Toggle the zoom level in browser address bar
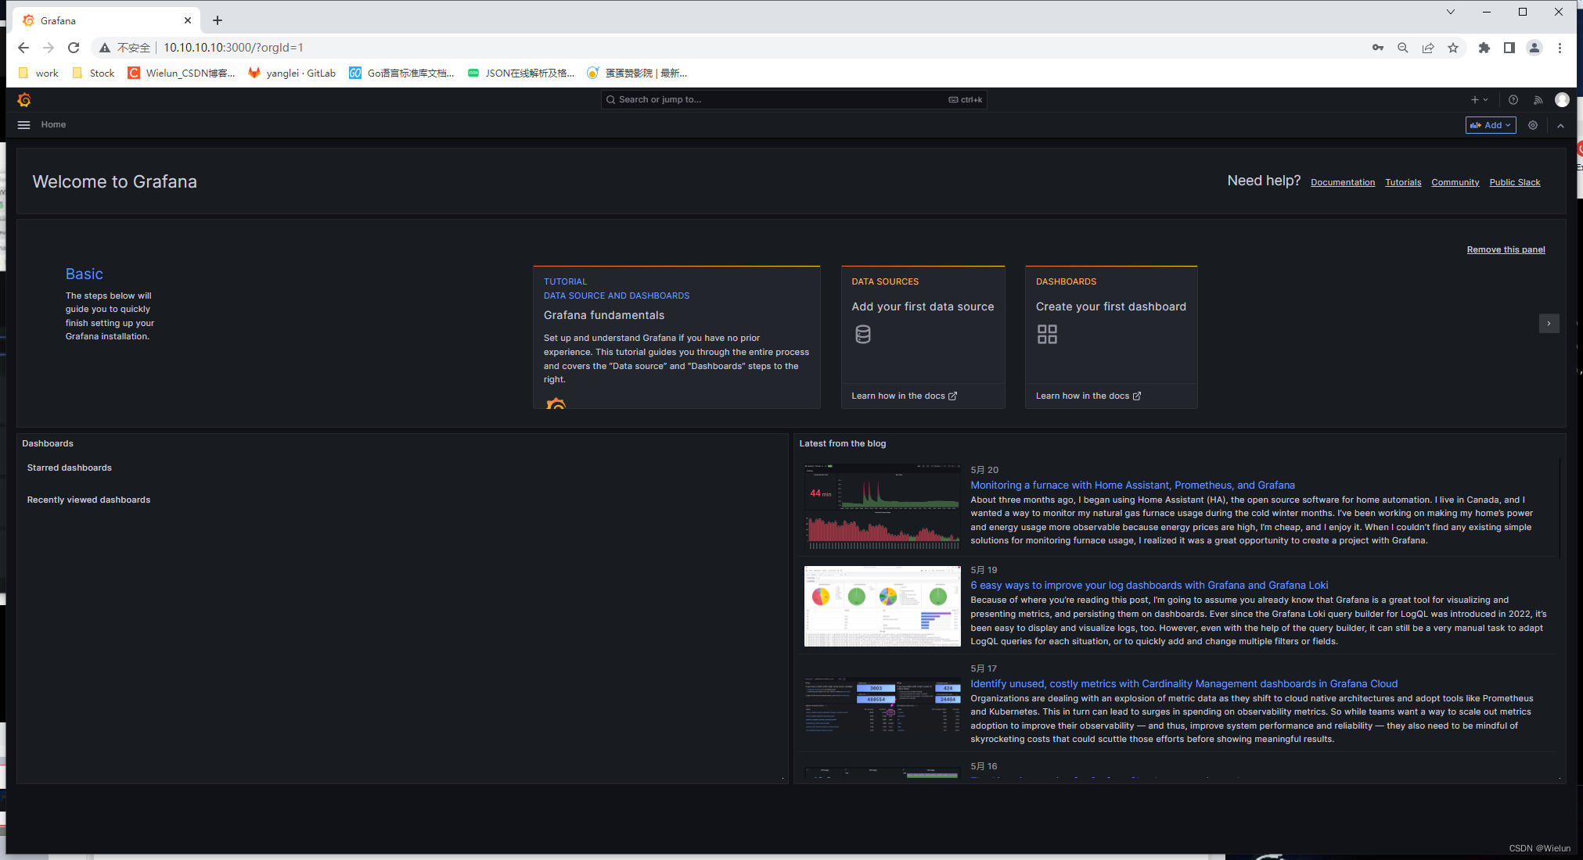Viewport: 1583px width, 860px height. [x=1403, y=47]
